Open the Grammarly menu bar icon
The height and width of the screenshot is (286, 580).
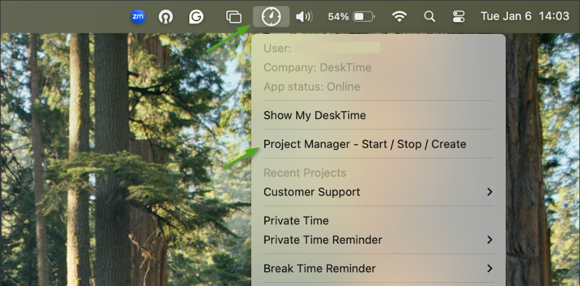click(196, 16)
